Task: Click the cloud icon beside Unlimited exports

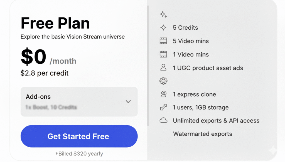Action: coord(163,120)
